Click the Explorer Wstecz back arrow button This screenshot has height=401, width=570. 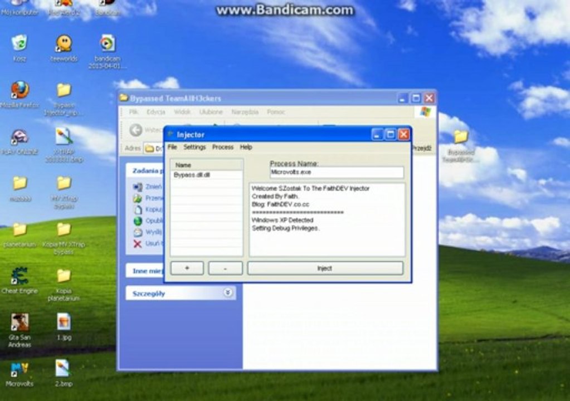pyautogui.click(x=135, y=130)
